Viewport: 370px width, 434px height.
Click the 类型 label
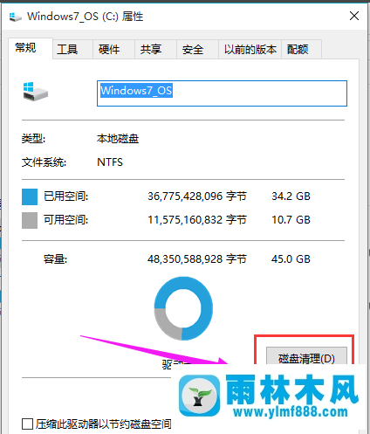point(33,139)
